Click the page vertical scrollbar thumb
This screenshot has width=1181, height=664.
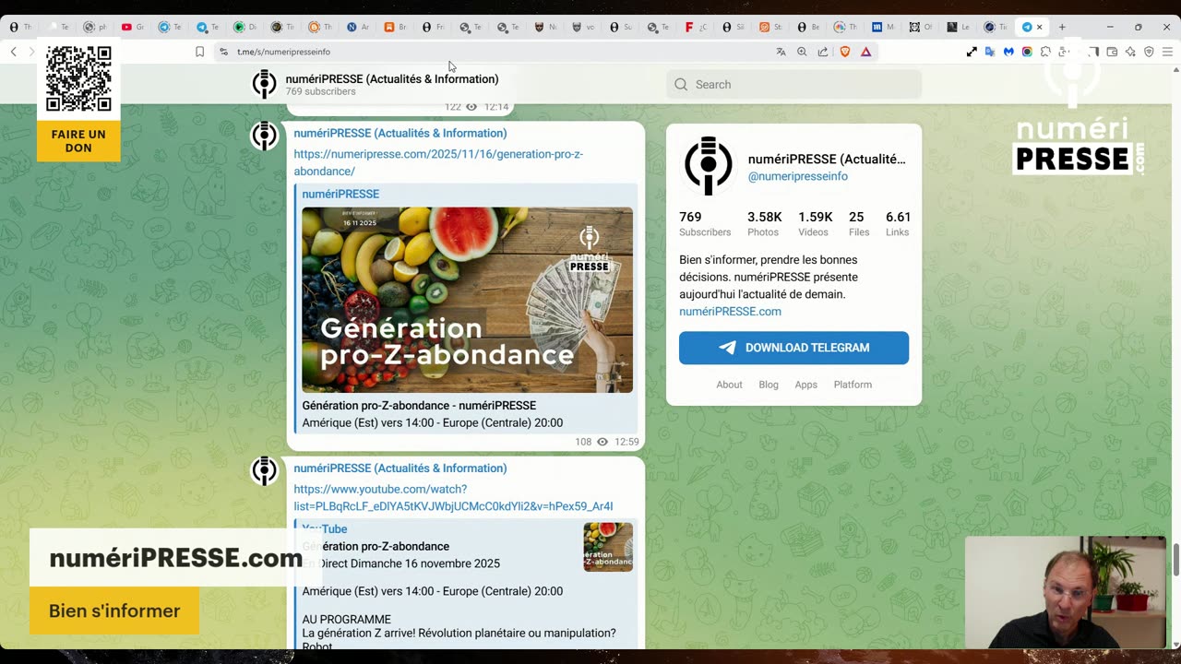click(x=1175, y=559)
